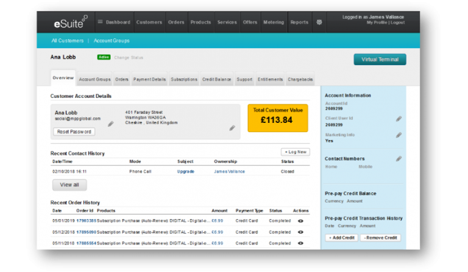Edit Client User Id with pencil icon
The height and width of the screenshot is (272, 468).
399,119
